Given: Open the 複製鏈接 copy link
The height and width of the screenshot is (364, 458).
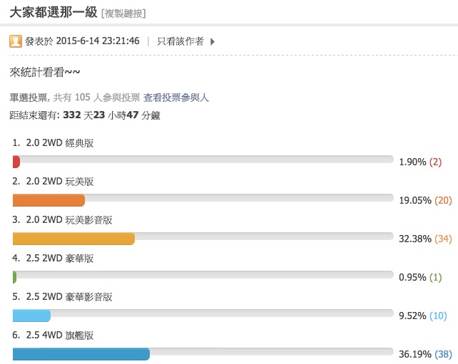Looking at the screenshot, I should click(x=123, y=14).
